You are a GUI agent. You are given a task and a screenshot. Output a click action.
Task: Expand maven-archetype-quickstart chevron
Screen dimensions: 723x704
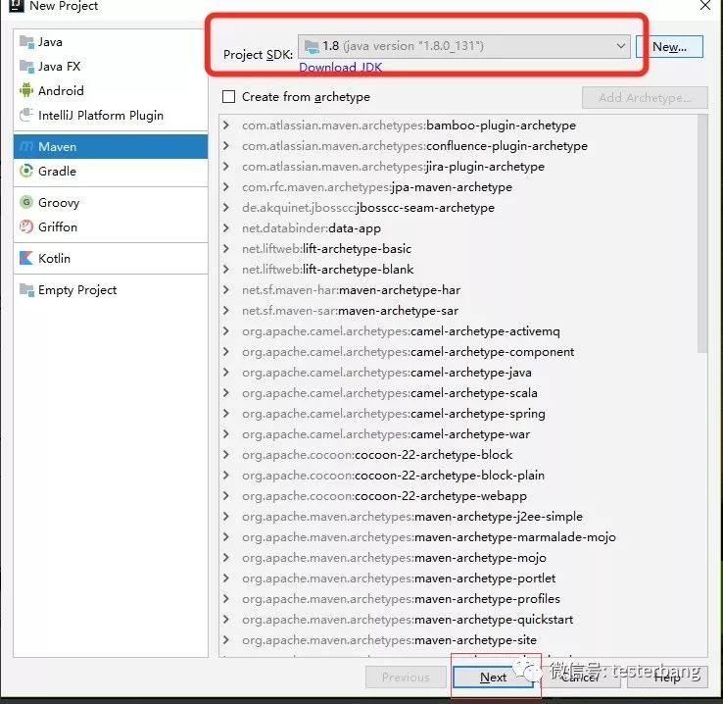coord(226,619)
